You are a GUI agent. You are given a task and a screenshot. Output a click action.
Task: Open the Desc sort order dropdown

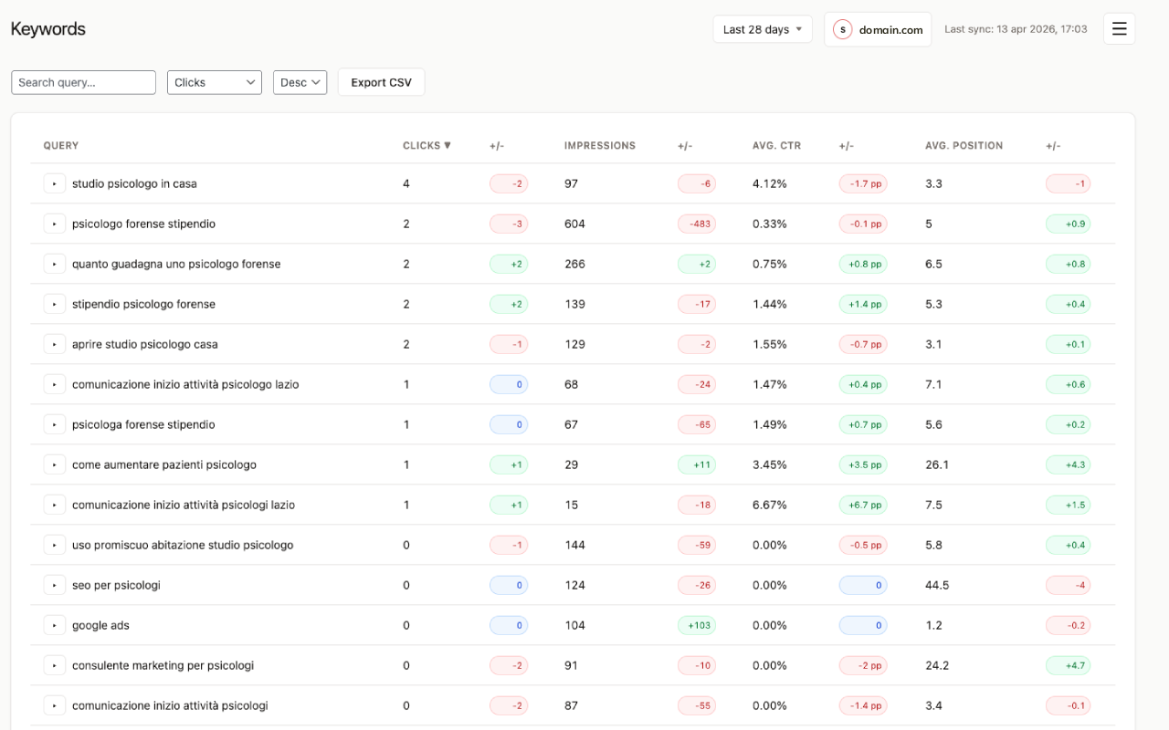click(300, 82)
